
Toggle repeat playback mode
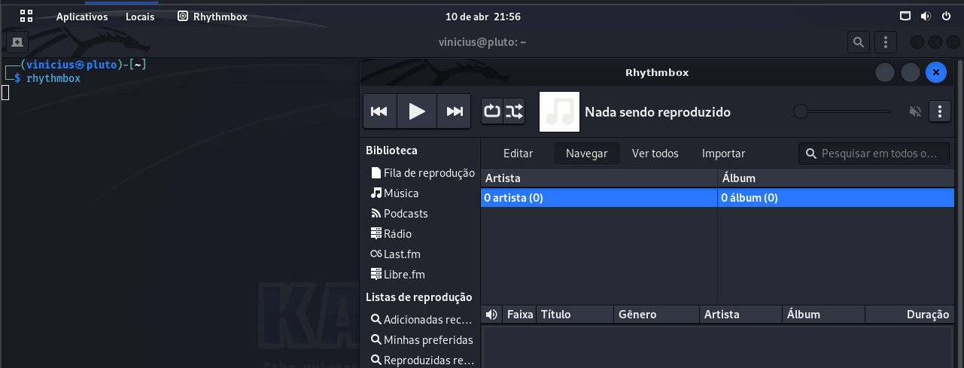(x=492, y=112)
